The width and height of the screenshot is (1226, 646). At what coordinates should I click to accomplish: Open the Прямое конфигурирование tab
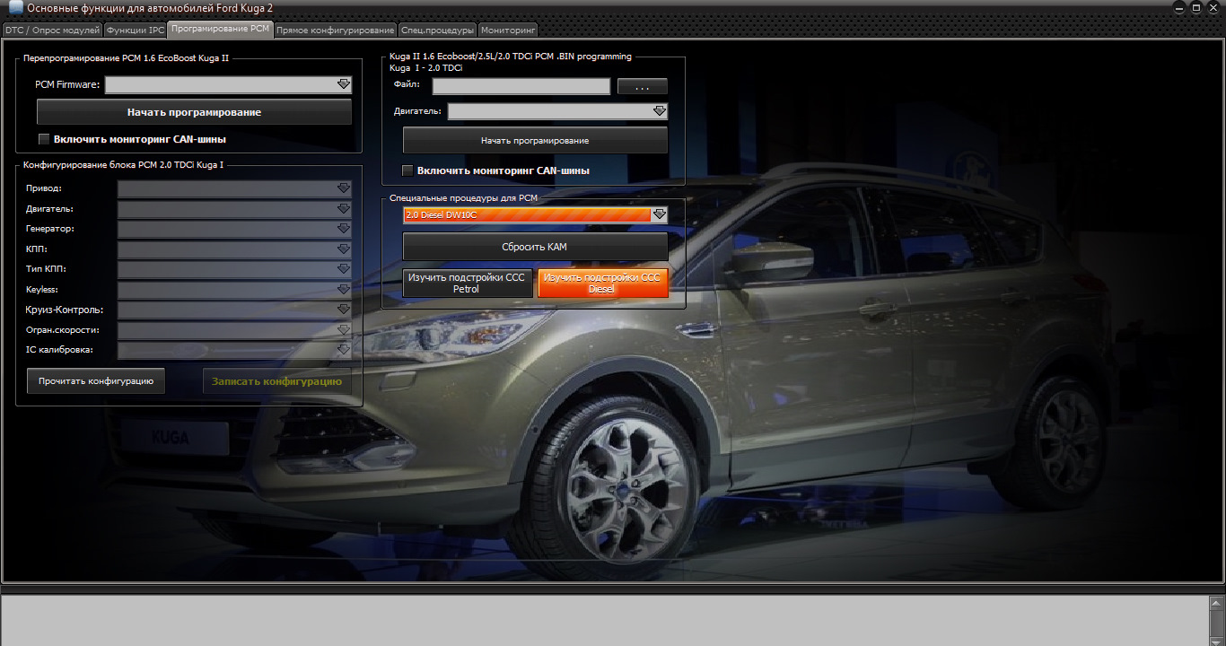(336, 30)
